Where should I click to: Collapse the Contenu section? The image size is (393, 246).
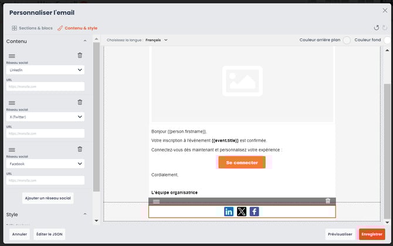pyautogui.click(x=85, y=41)
